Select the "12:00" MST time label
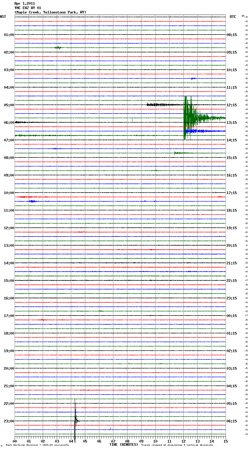Screen dimensions: 249x449 pyautogui.click(x=9, y=228)
